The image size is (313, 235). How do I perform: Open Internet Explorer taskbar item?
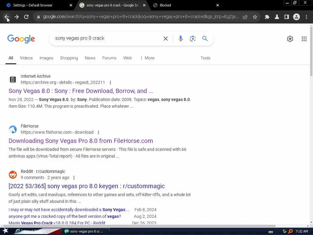(x=37, y=231)
